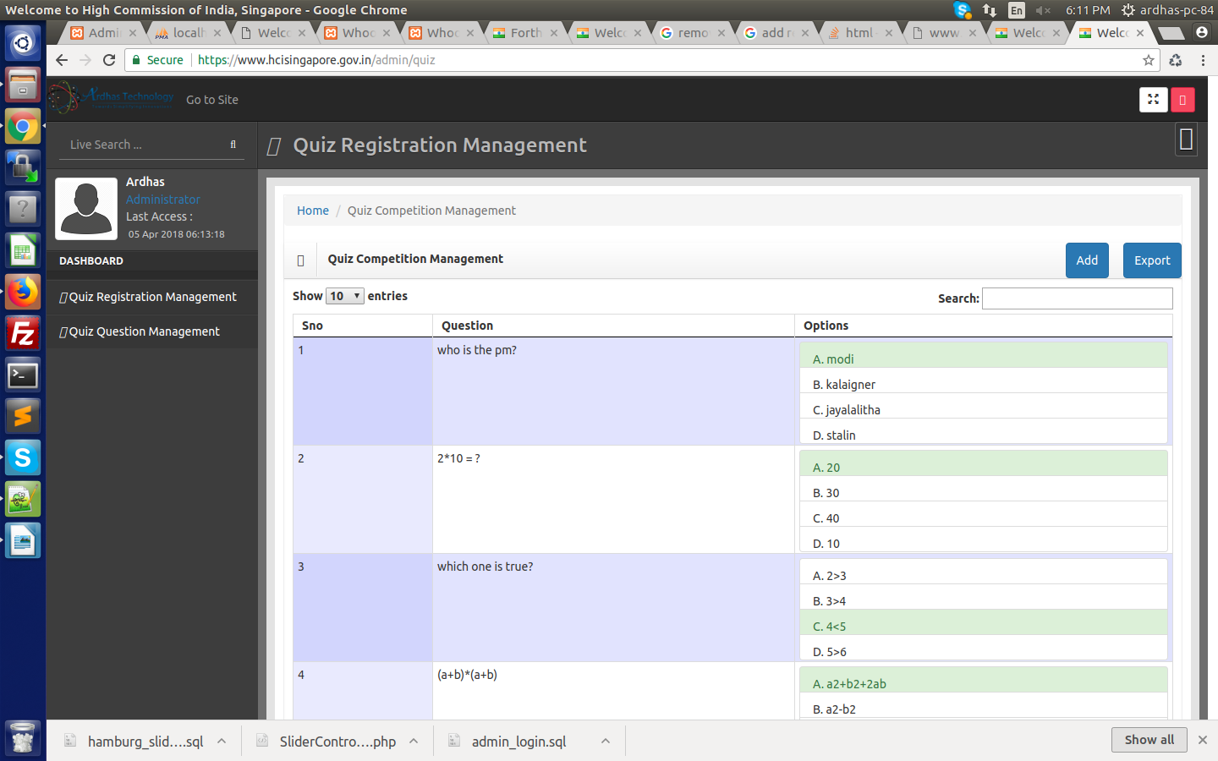
Task: Click the volume muted indicator
Action: point(1043,10)
